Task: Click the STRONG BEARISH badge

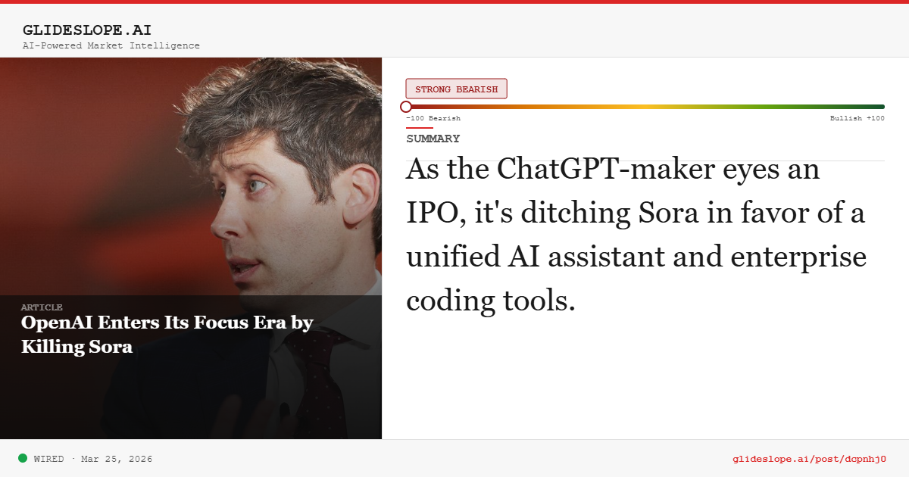Action: (456, 89)
